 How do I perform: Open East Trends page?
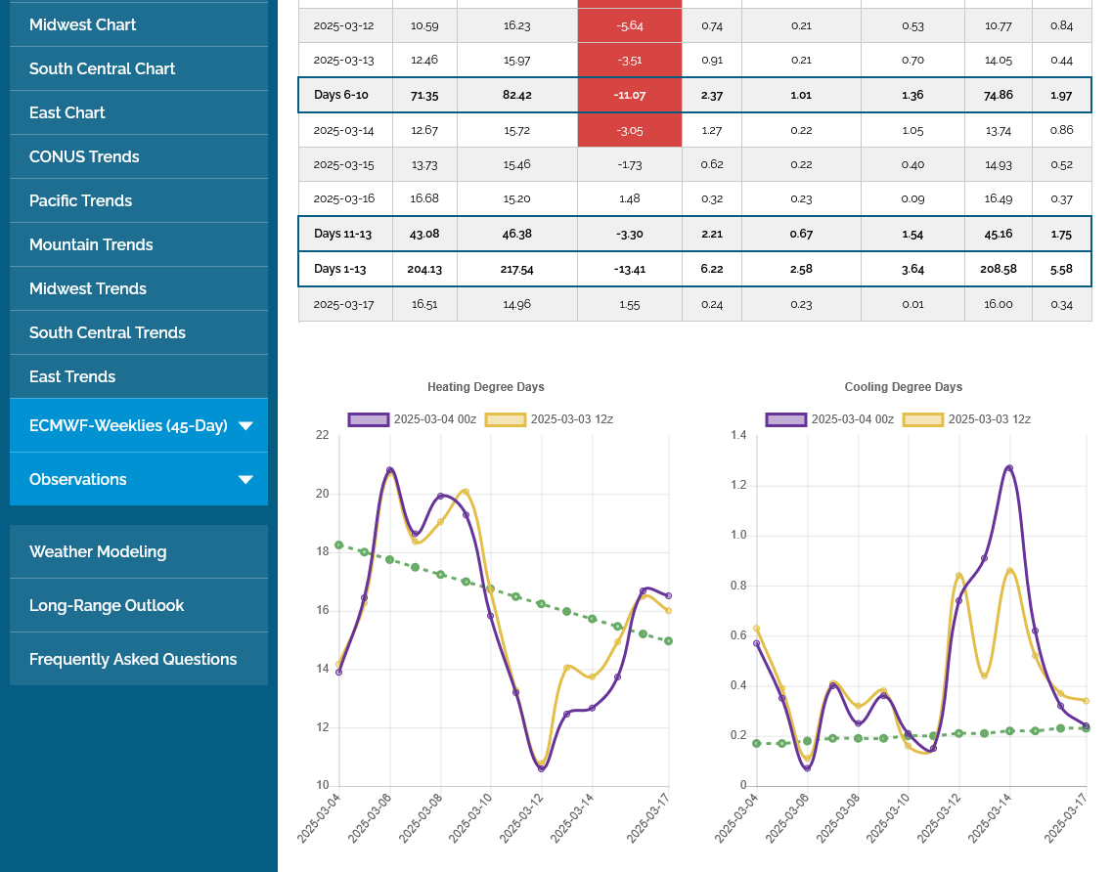[x=72, y=376]
